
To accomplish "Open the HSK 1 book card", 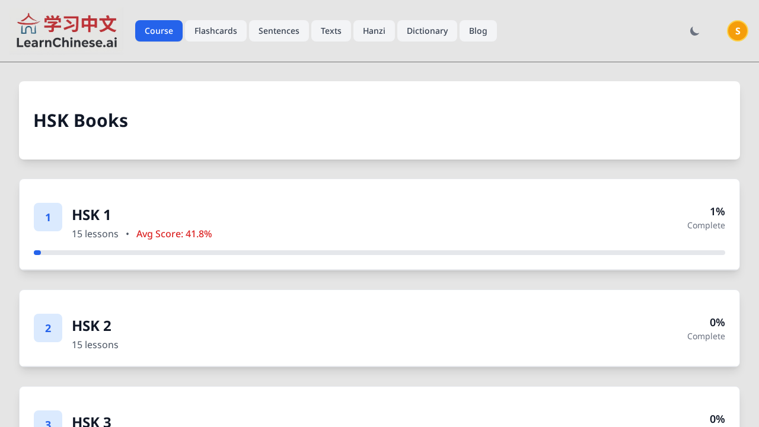I will click(379, 224).
